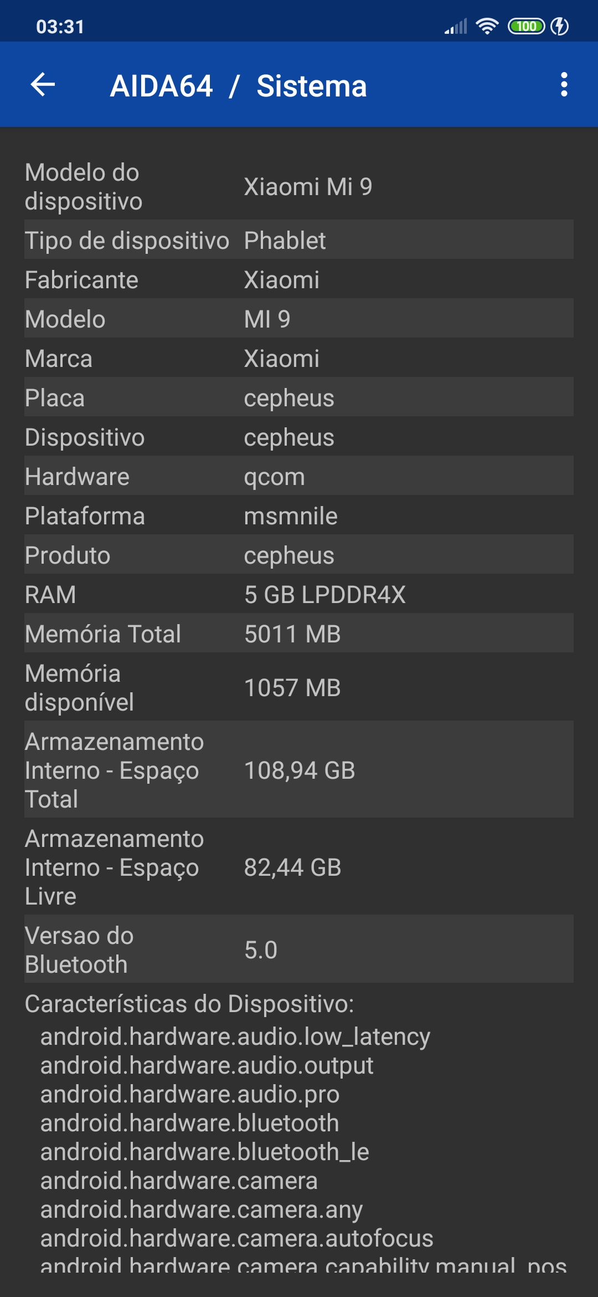Select the Tipo de dispositivo Phablet row
This screenshot has height=1297, width=598.
point(299,240)
